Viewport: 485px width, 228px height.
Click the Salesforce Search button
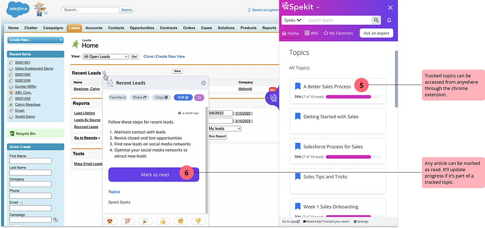click(x=126, y=10)
